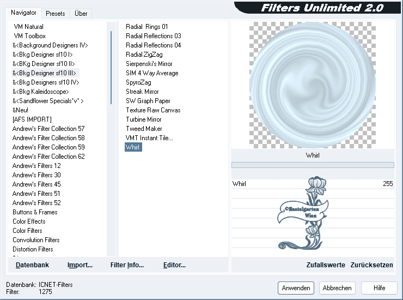Choose Turbine Mirror filter
403x300 pixels.
pos(144,119)
